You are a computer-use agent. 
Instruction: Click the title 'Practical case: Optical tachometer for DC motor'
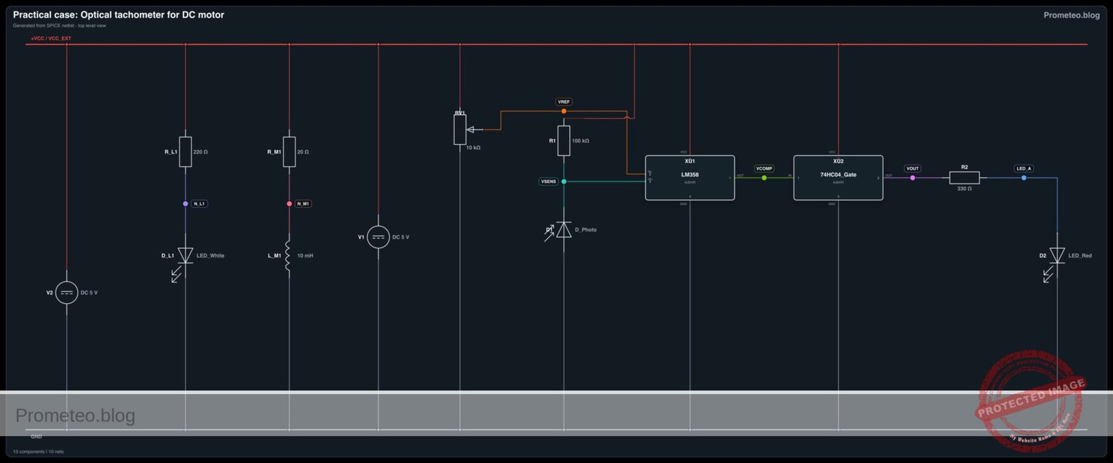pos(118,15)
